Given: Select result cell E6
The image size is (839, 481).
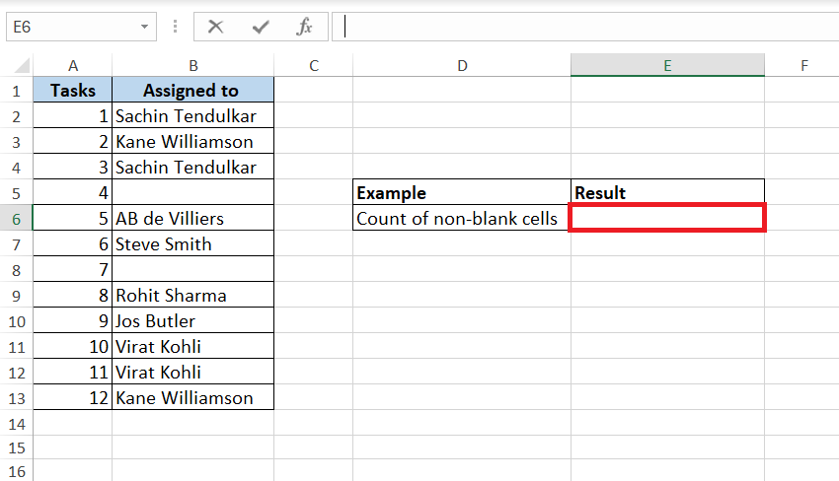Looking at the screenshot, I should 668,218.
